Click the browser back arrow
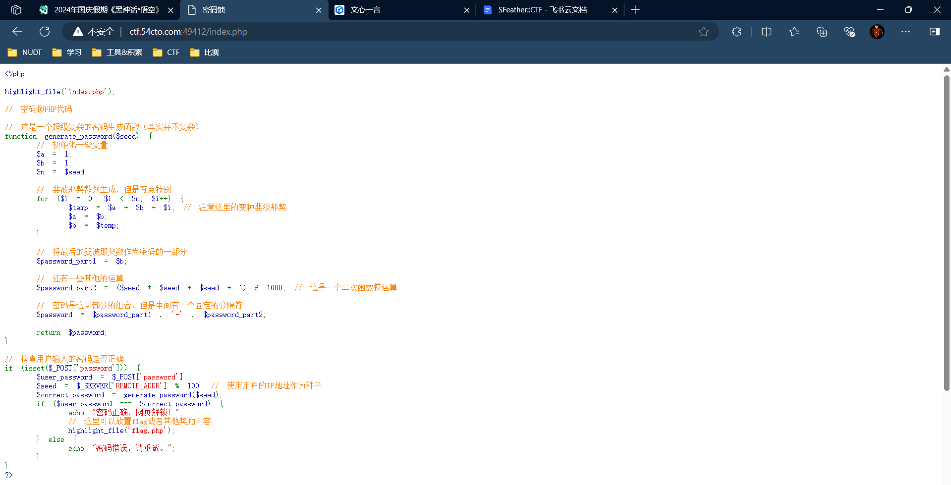This screenshot has height=485, width=951. (x=17, y=32)
